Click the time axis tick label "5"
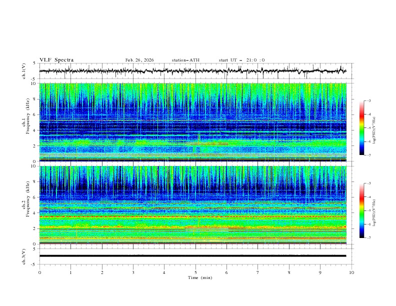The image size is (396, 306). 195,272
